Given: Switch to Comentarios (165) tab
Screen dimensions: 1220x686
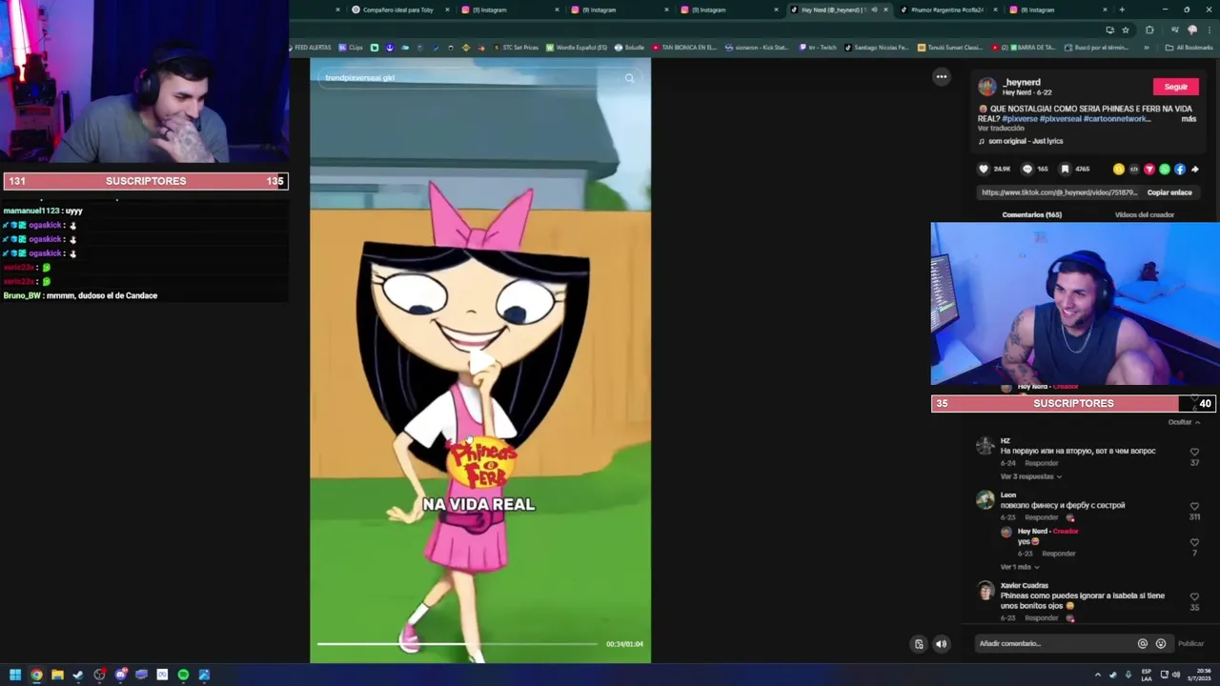Looking at the screenshot, I should tap(1031, 215).
